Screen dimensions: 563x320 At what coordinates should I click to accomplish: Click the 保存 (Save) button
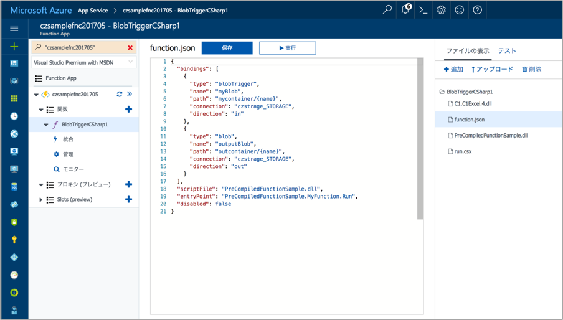[x=227, y=48]
